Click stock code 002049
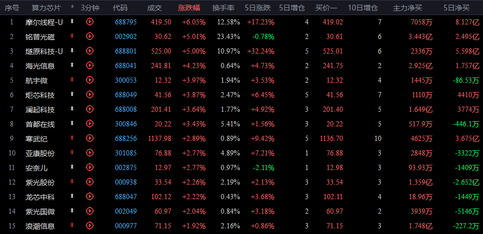This screenshot has height=234, width=483. (x=125, y=212)
